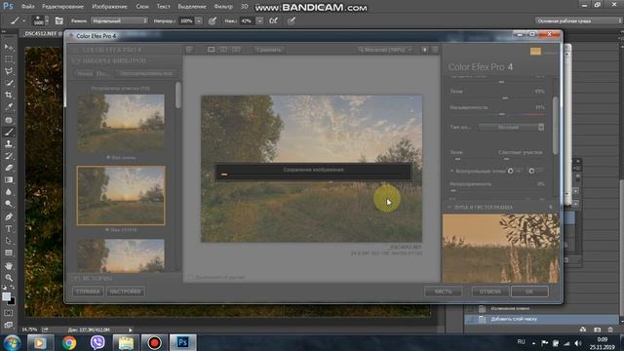
Task: Click the OK button in Color Efex
Action: (x=529, y=292)
